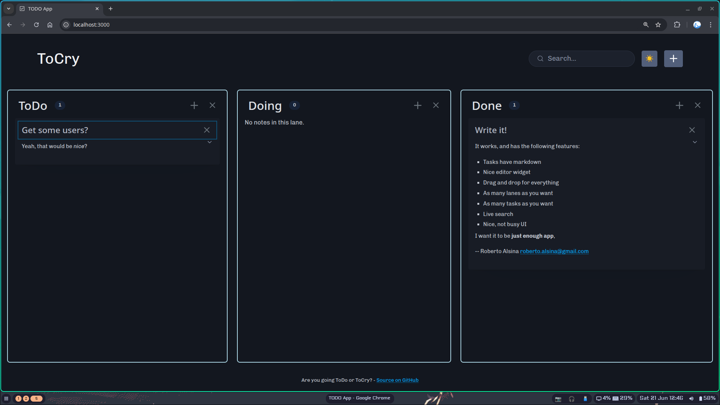Click the TODO App - Google Chrome taskbar entry
Viewport: 720px width, 405px height.
pos(359,398)
